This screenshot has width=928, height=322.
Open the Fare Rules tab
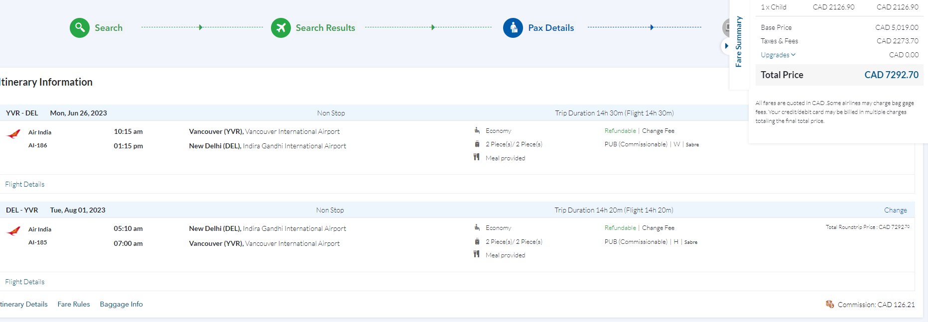tap(74, 304)
